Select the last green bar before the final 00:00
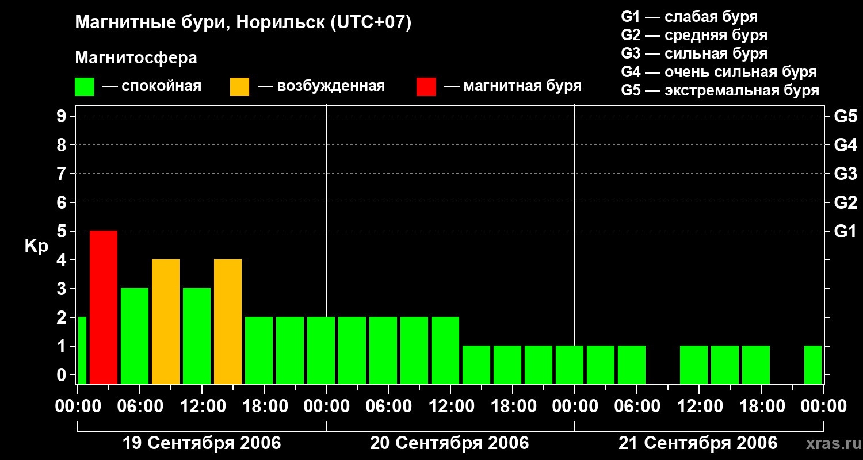This screenshot has height=460, width=863. coord(813,365)
